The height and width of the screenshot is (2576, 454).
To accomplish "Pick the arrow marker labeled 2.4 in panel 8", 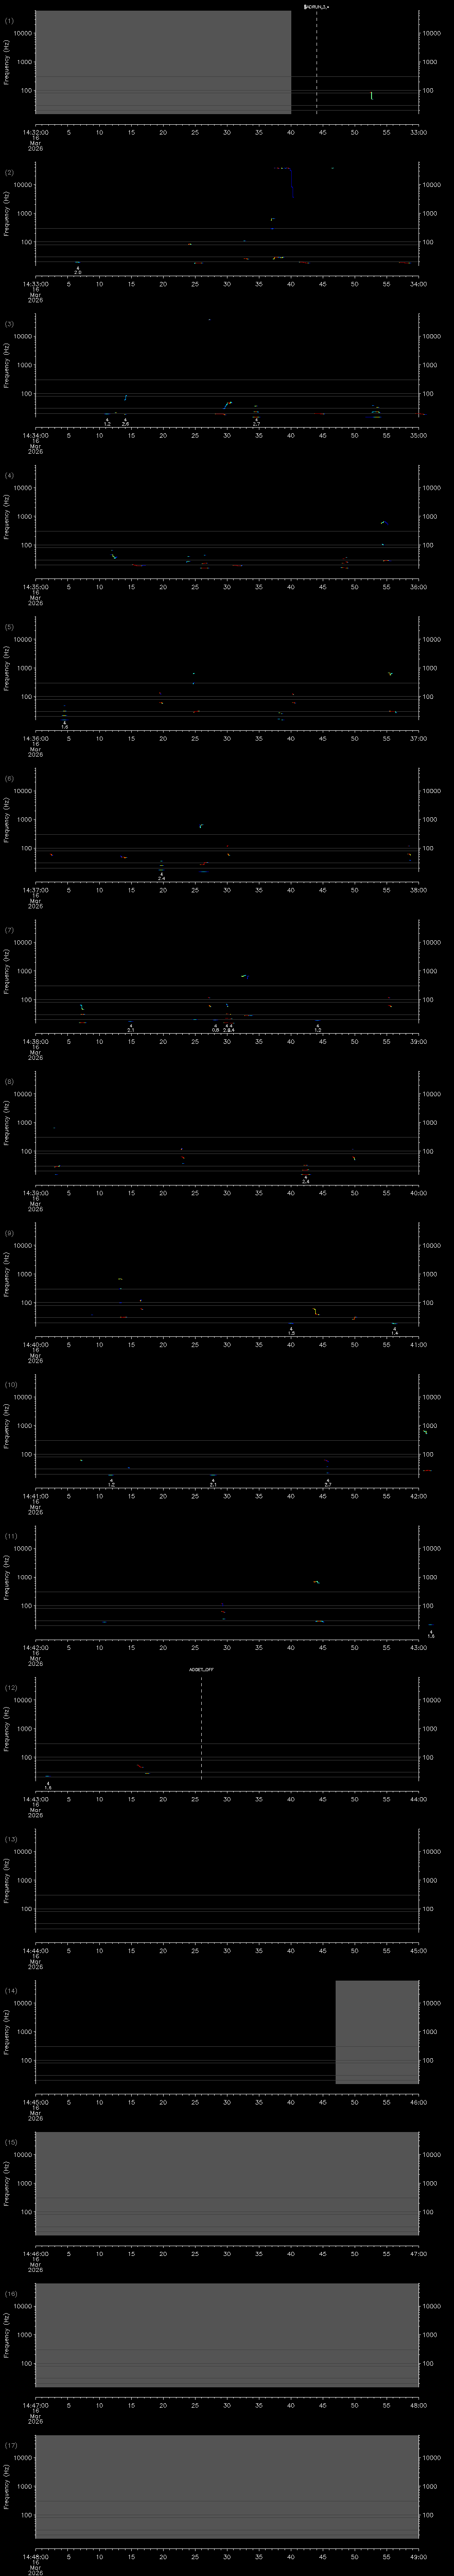I will coord(305,1179).
